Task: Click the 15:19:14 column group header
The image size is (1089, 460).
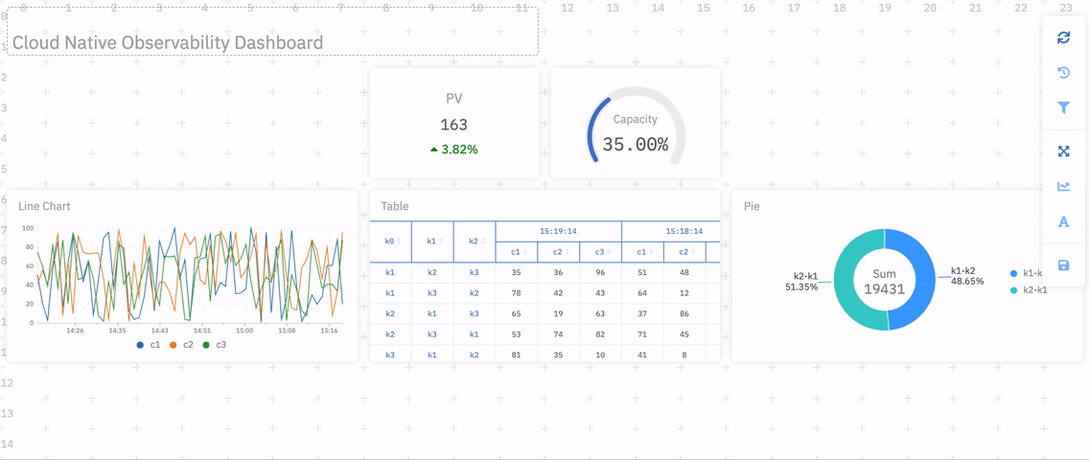Action: click(558, 231)
